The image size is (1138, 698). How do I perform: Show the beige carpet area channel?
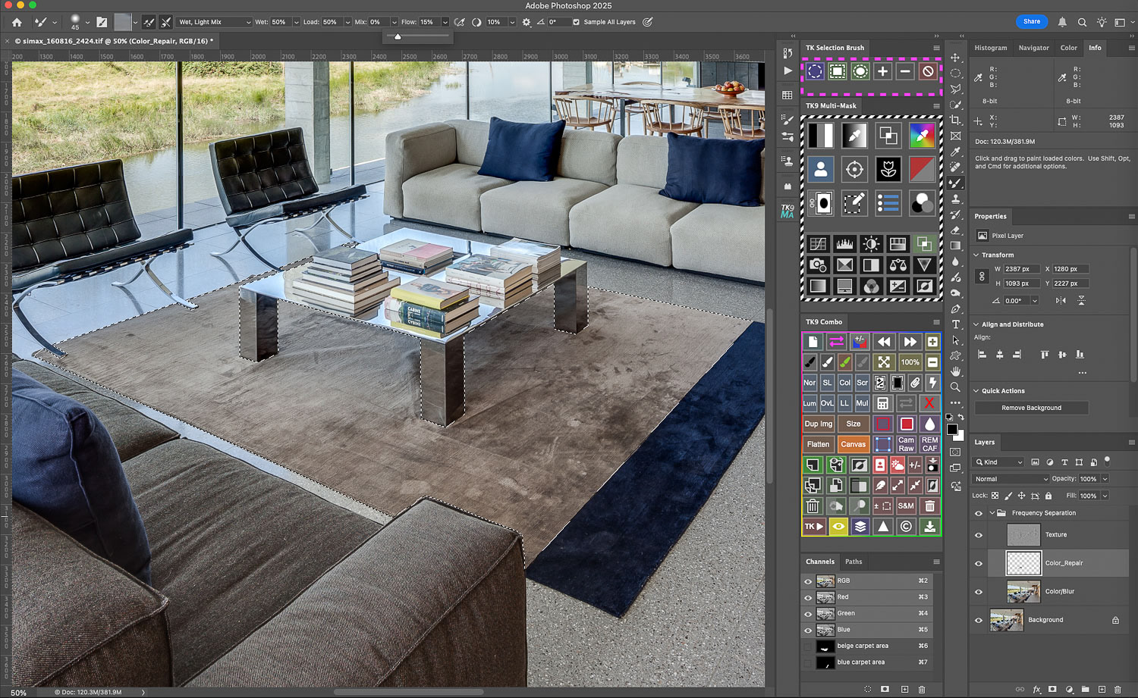click(808, 646)
